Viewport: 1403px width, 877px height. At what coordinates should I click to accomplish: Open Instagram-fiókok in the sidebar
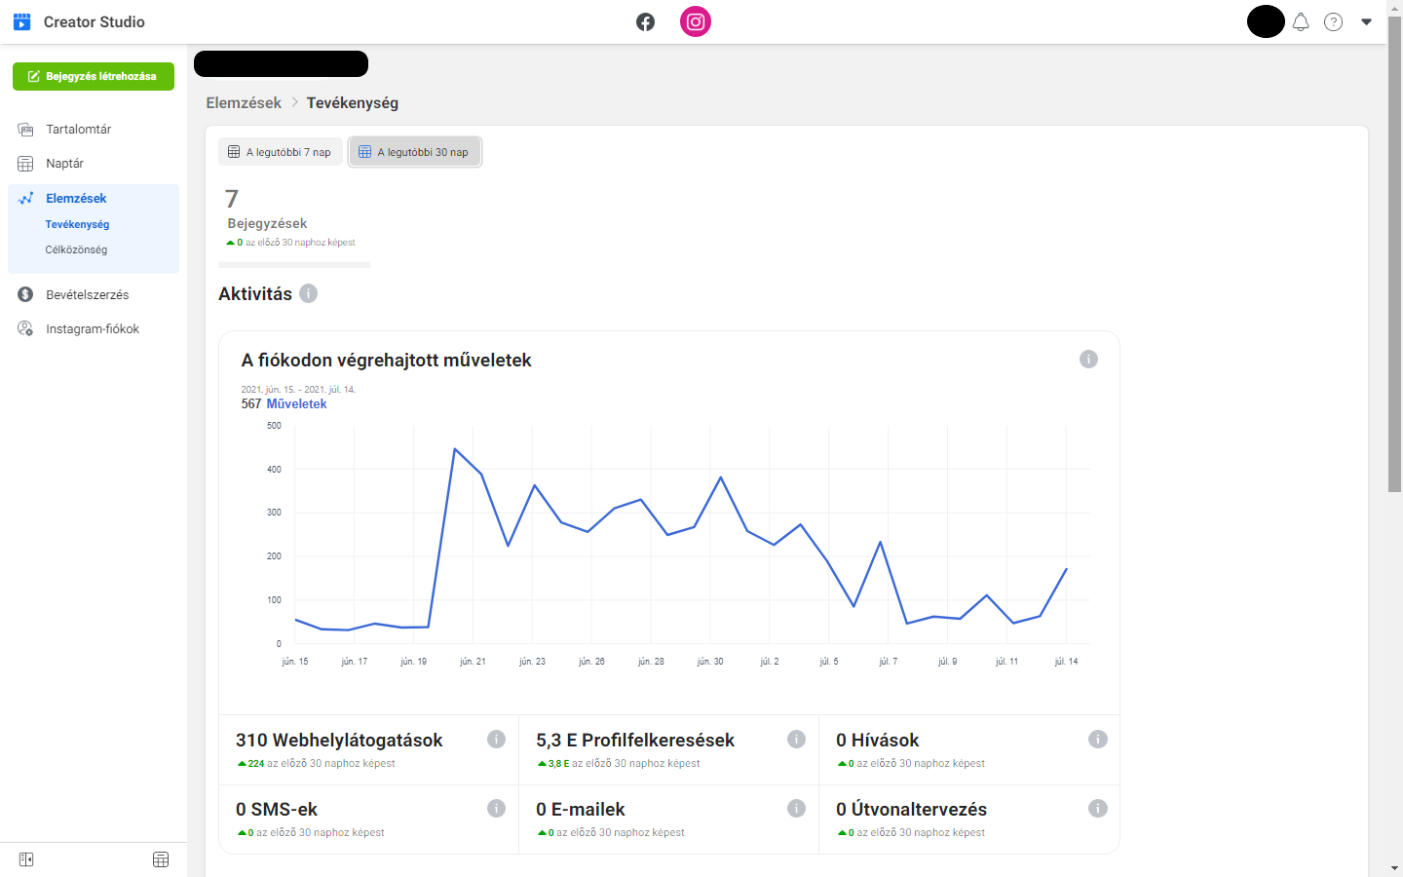pos(94,328)
